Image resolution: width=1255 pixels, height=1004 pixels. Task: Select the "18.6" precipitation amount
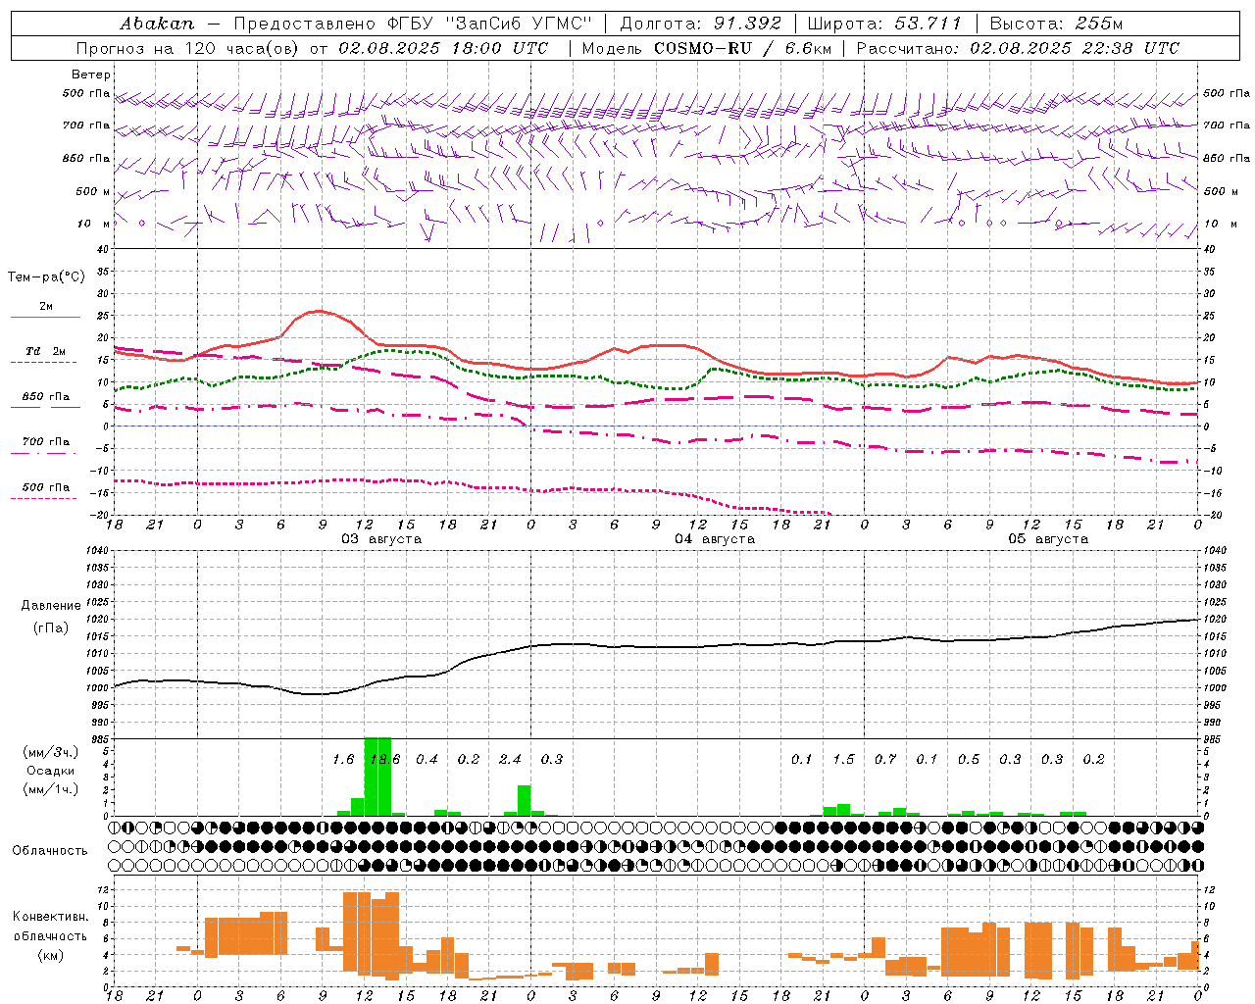click(x=384, y=759)
